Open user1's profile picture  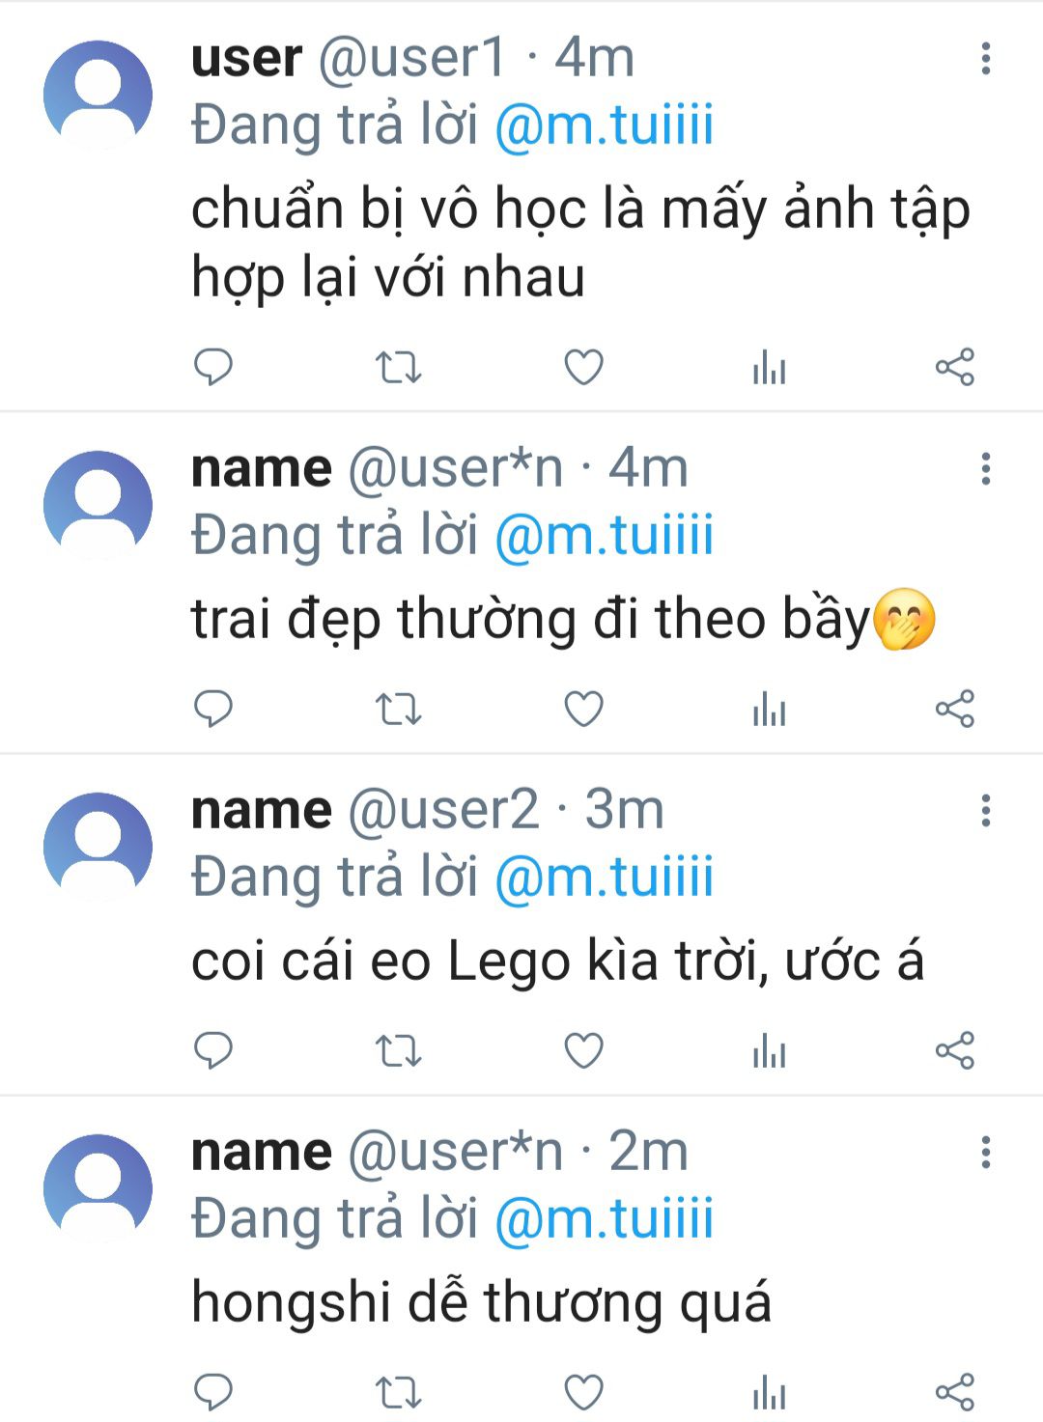pyautogui.click(x=98, y=94)
